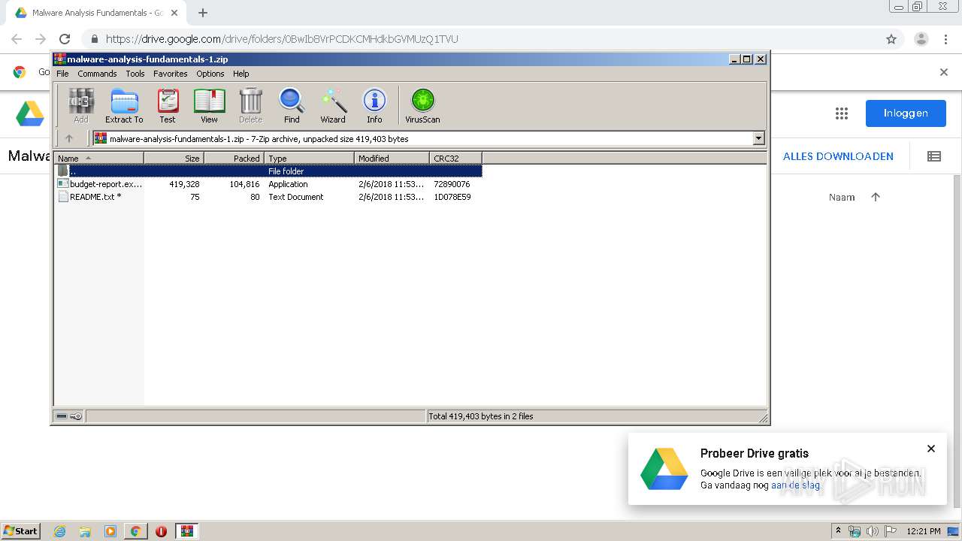Sort by the CRC32 column header
962x541 pixels.
[455, 158]
